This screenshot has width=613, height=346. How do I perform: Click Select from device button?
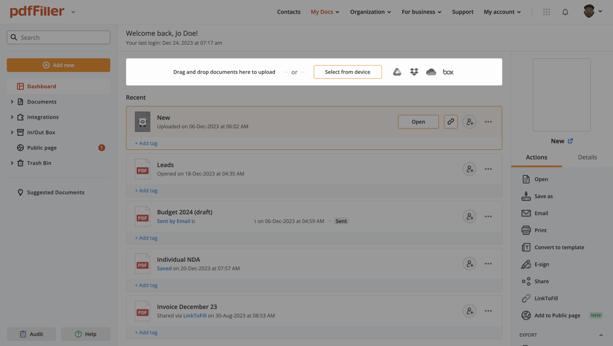point(347,72)
